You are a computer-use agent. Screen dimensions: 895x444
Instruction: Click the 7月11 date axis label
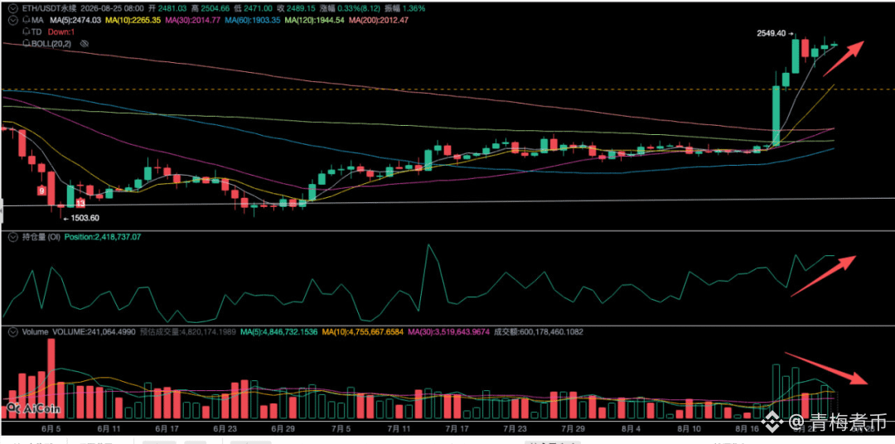coord(399,428)
